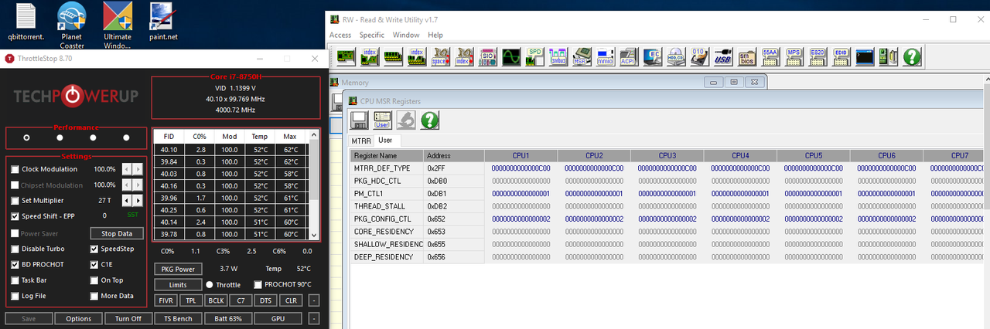Toggle the SpeedStep checkbox
The image size is (990, 329).
point(94,249)
